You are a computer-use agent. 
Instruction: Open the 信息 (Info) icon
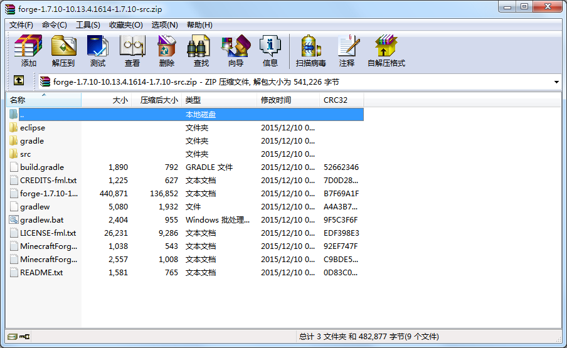coord(270,46)
